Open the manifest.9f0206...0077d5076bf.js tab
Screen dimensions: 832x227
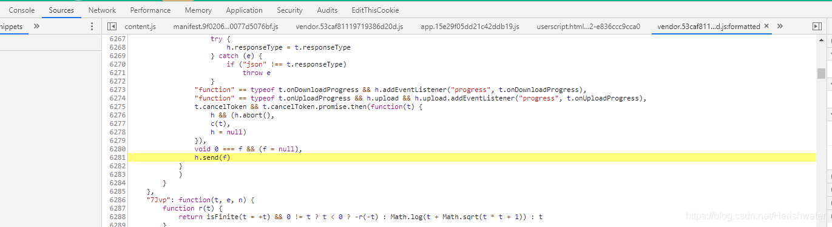coord(226,27)
